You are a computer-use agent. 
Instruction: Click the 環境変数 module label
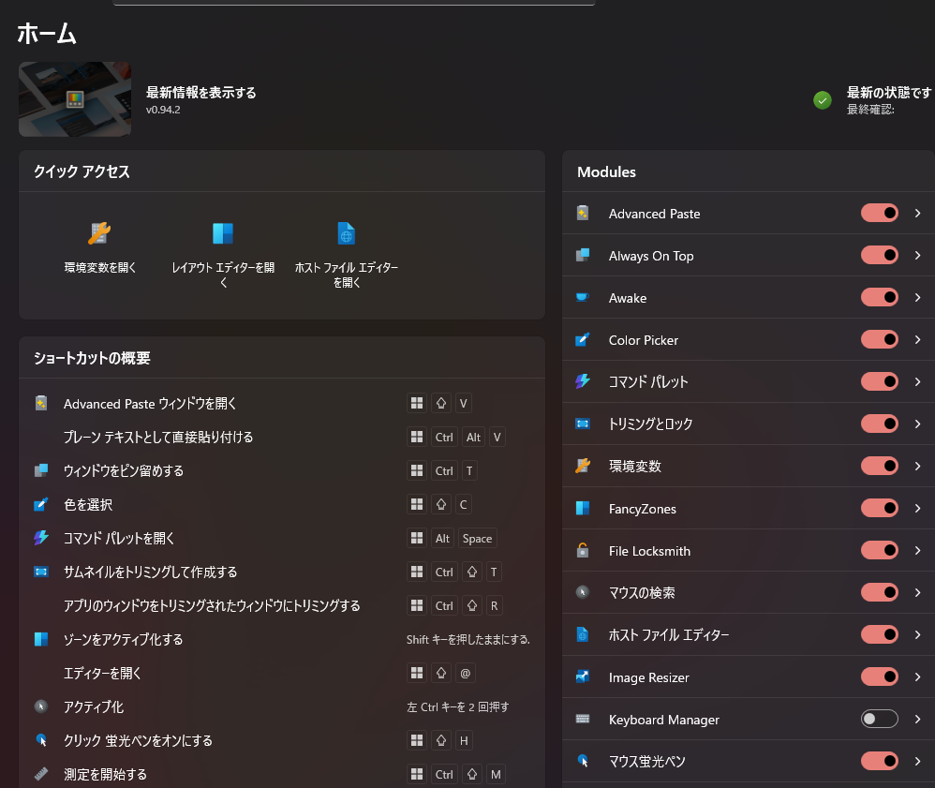[634, 467]
